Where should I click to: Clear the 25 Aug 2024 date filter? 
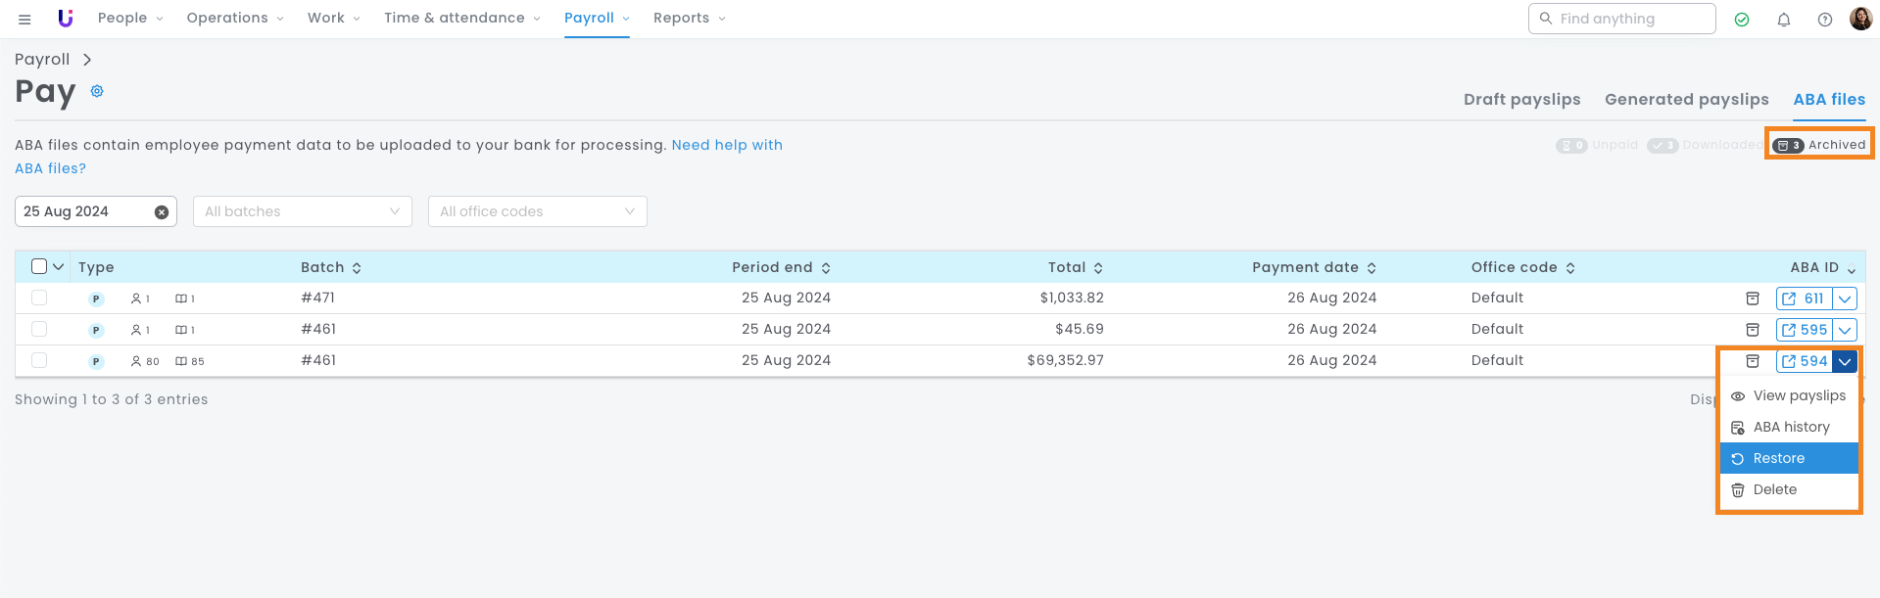[162, 212]
